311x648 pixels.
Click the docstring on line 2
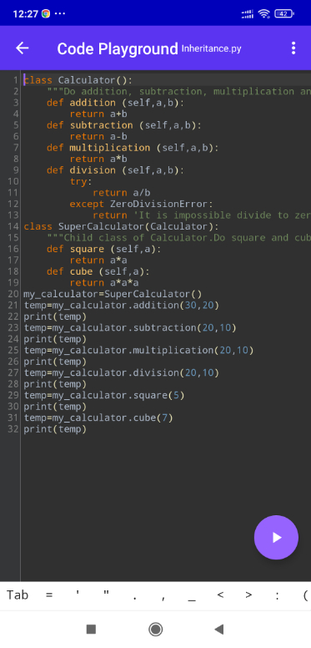(178, 91)
